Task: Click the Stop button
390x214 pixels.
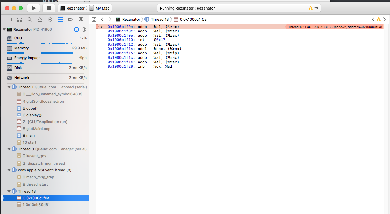Action: pyautogui.click(x=49, y=8)
